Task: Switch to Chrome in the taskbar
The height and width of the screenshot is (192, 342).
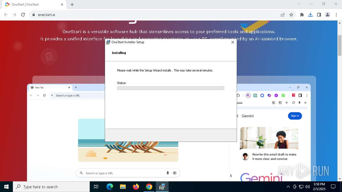Action: 149,187
